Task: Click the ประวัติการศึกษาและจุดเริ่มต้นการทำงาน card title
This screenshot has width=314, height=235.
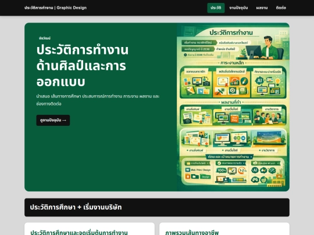Action: (x=79, y=233)
